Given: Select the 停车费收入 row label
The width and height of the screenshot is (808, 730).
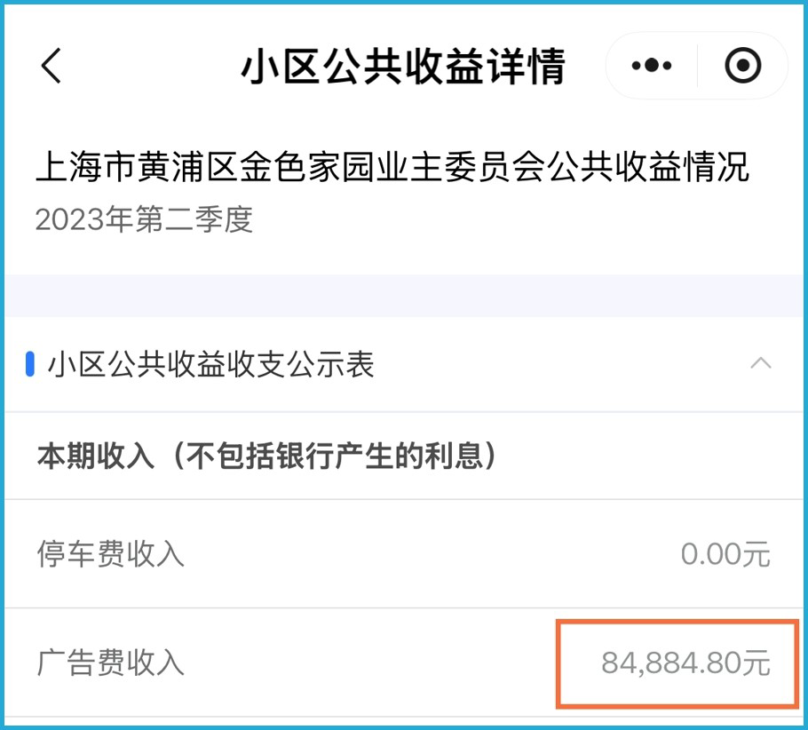Looking at the screenshot, I should (110, 554).
